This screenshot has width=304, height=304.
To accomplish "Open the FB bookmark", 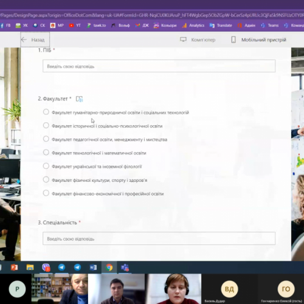I will pyautogui.click(x=5, y=26).
